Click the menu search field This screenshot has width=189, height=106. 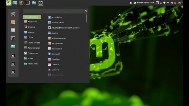(56, 11)
